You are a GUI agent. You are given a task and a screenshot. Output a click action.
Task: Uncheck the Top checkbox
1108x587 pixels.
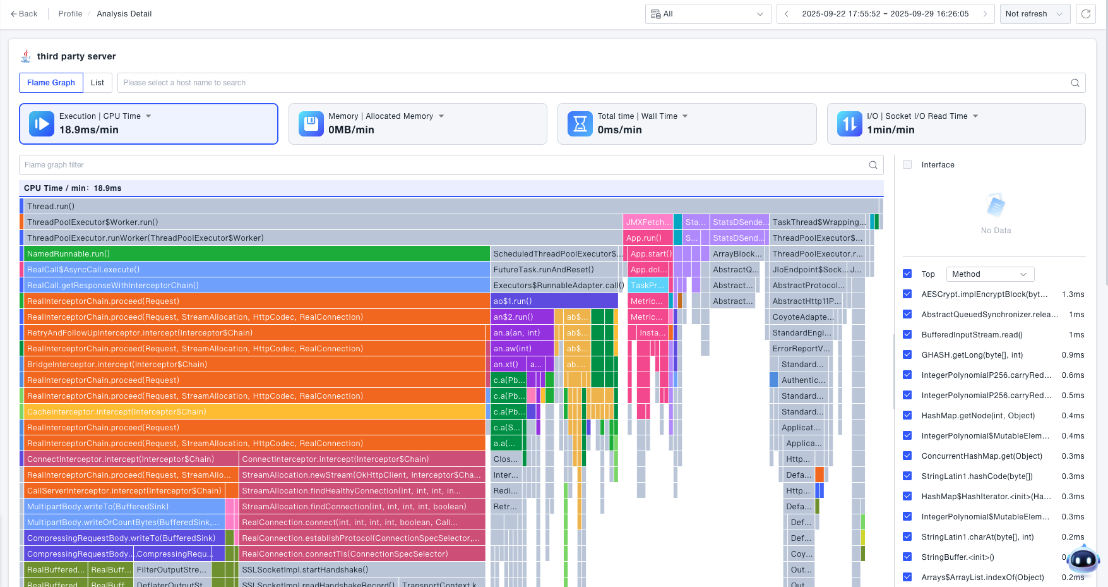pos(907,274)
